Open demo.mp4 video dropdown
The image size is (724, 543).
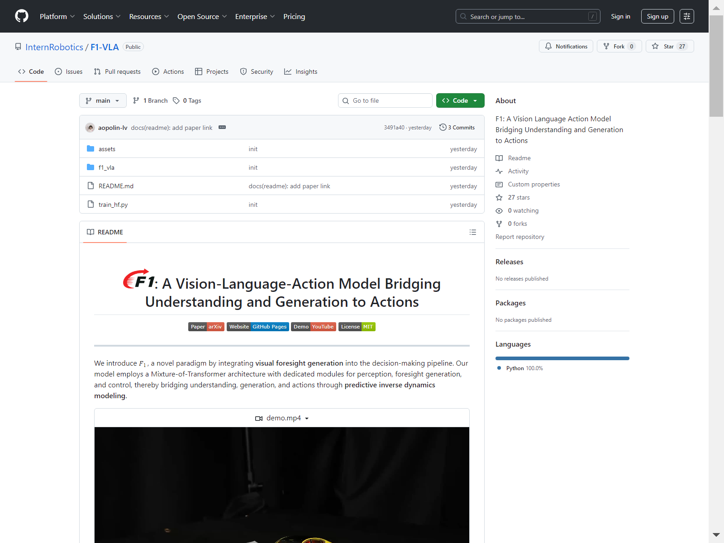tap(282, 418)
